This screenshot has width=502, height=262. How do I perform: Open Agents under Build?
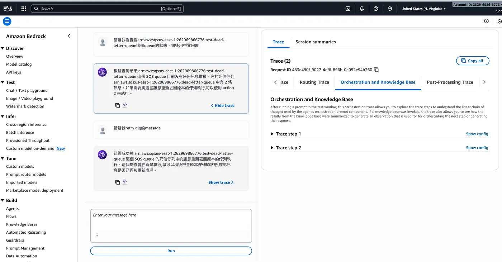pos(13,209)
